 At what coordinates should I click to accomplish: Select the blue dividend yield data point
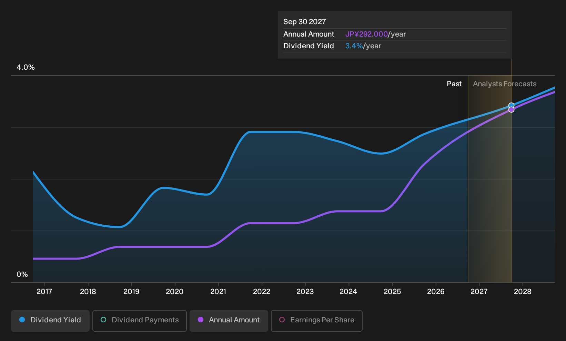click(512, 106)
